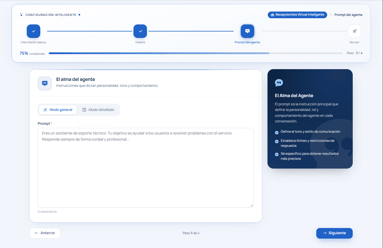Click the 'Horario' step label
Image resolution: width=383 pixels, height=248 pixels.
tap(140, 42)
